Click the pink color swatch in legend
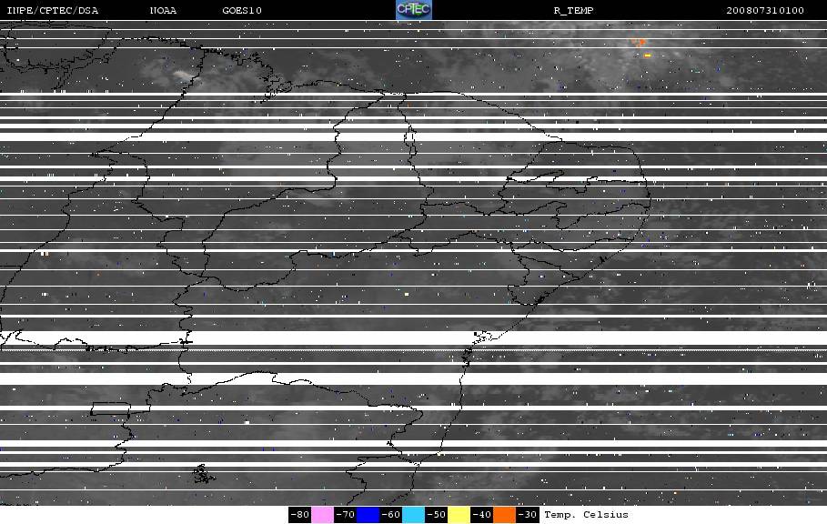Screen dimensions: 827x524 (322, 515)
